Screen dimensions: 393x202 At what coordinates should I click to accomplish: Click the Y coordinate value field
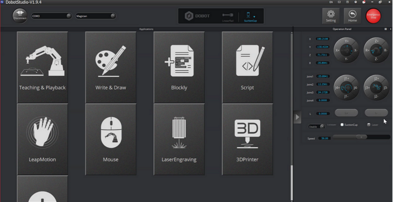point(322,47)
